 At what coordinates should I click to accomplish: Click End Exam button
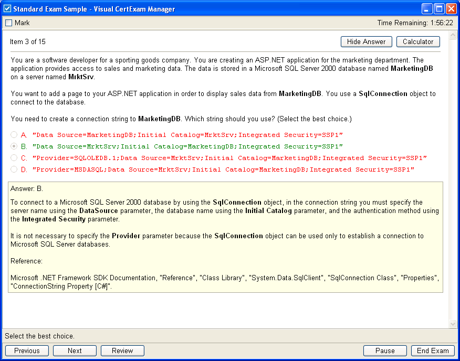point(433,351)
